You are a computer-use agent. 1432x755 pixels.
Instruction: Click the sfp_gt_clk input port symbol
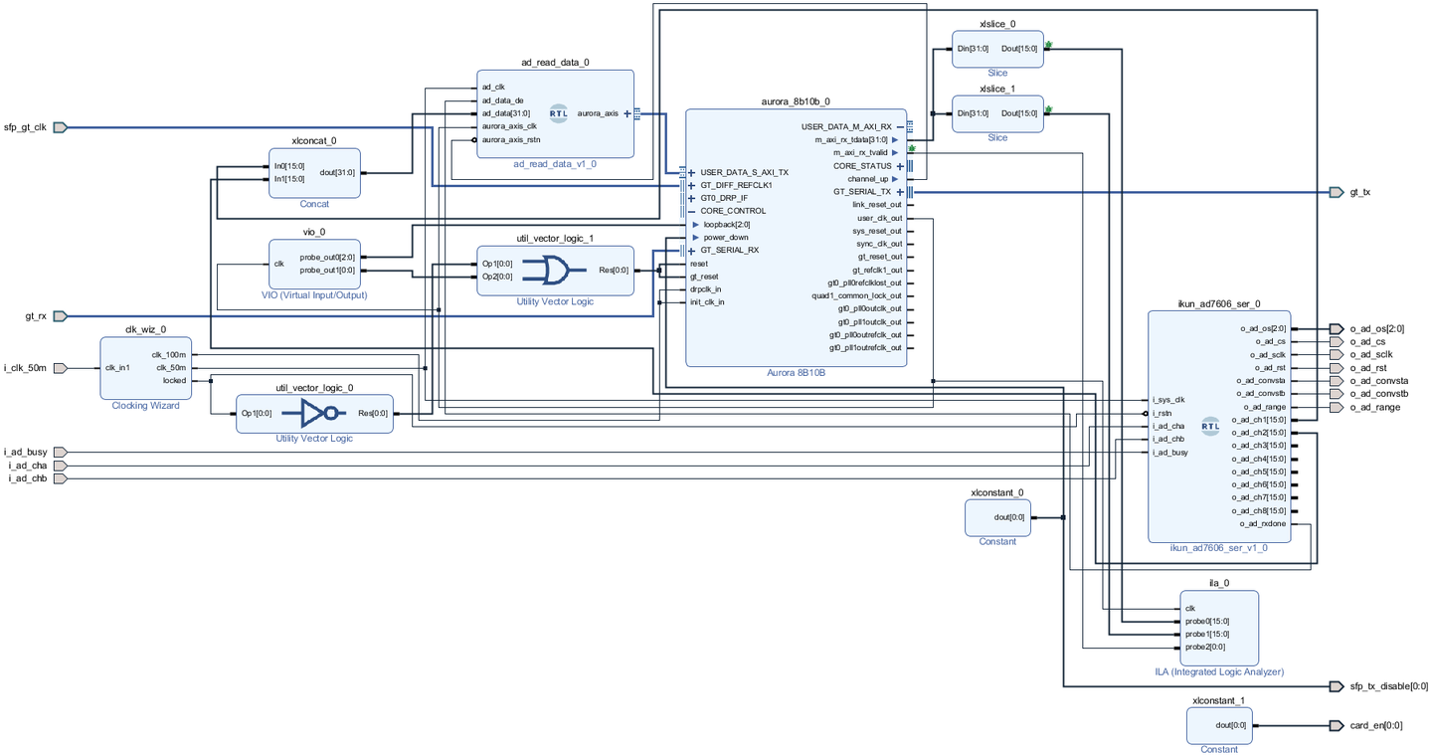click(x=60, y=127)
